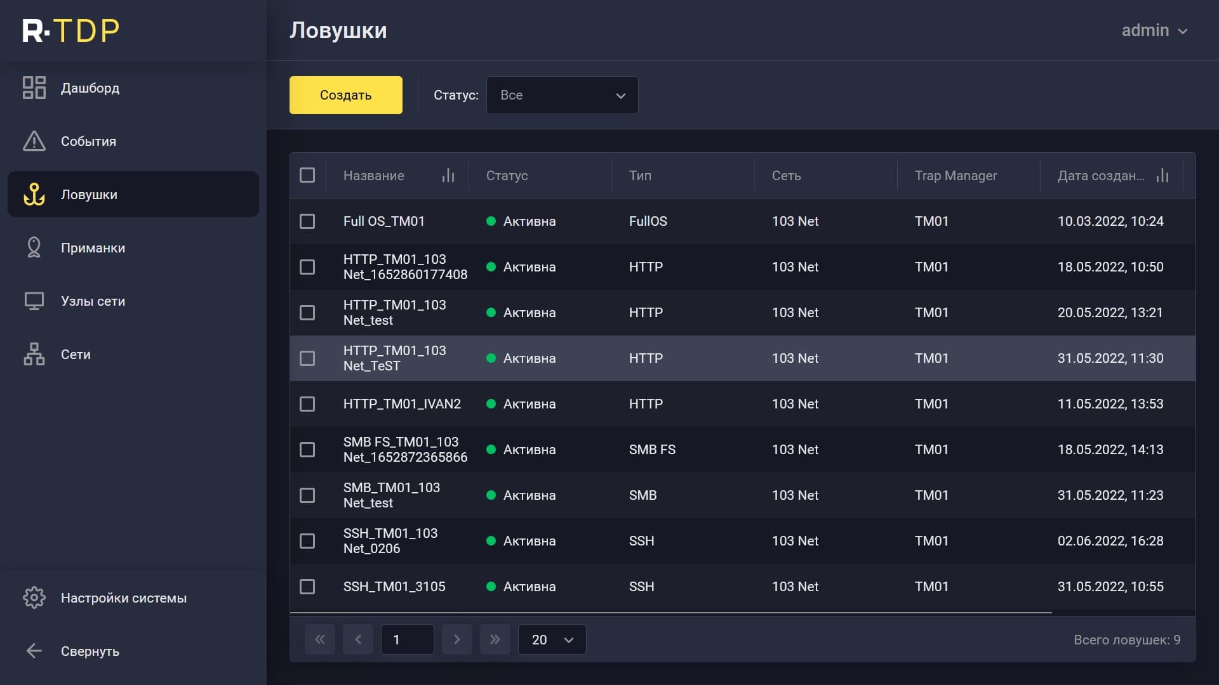Click the Приманки bait icon
Image resolution: width=1219 pixels, height=685 pixels.
pos(34,247)
